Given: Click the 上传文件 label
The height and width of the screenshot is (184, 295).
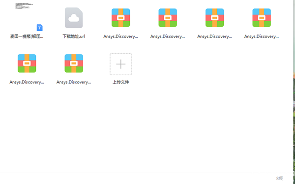Looking at the screenshot, I should (120, 82).
